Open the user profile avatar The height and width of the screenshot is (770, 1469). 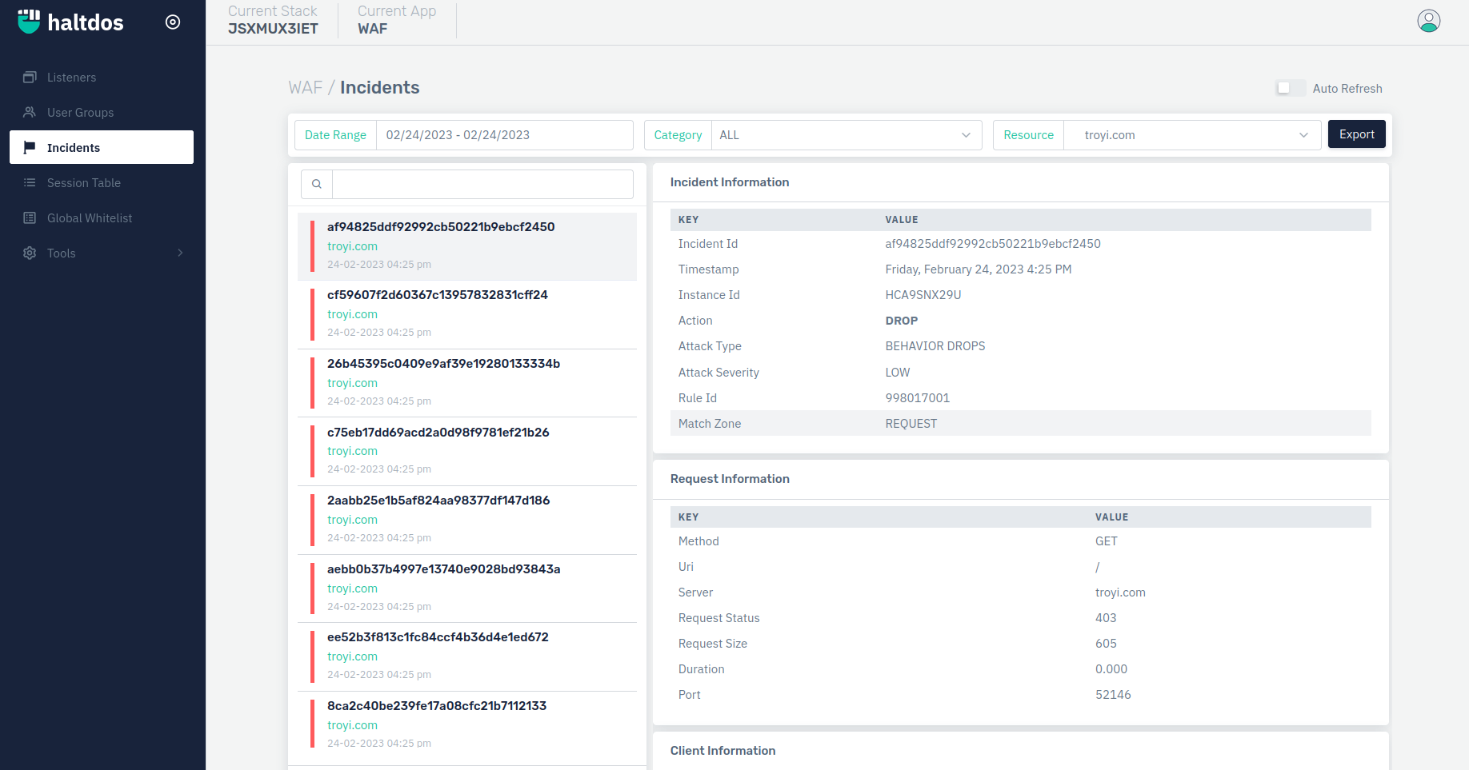(x=1429, y=21)
